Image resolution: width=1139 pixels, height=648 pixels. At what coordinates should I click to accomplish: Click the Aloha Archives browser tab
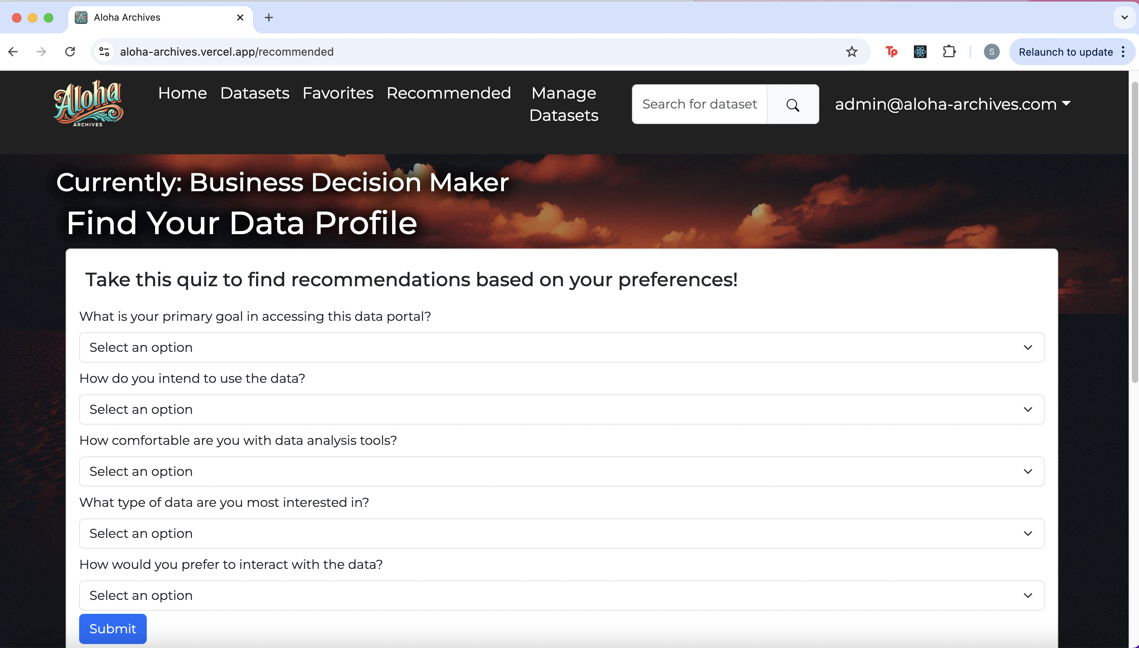pos(160,18)
